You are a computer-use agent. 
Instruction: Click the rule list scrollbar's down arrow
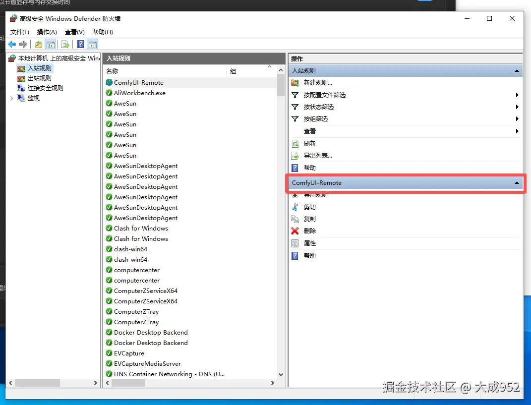click(281, 375)
